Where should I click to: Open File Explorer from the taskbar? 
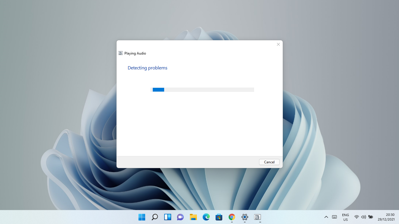[193, 217]
